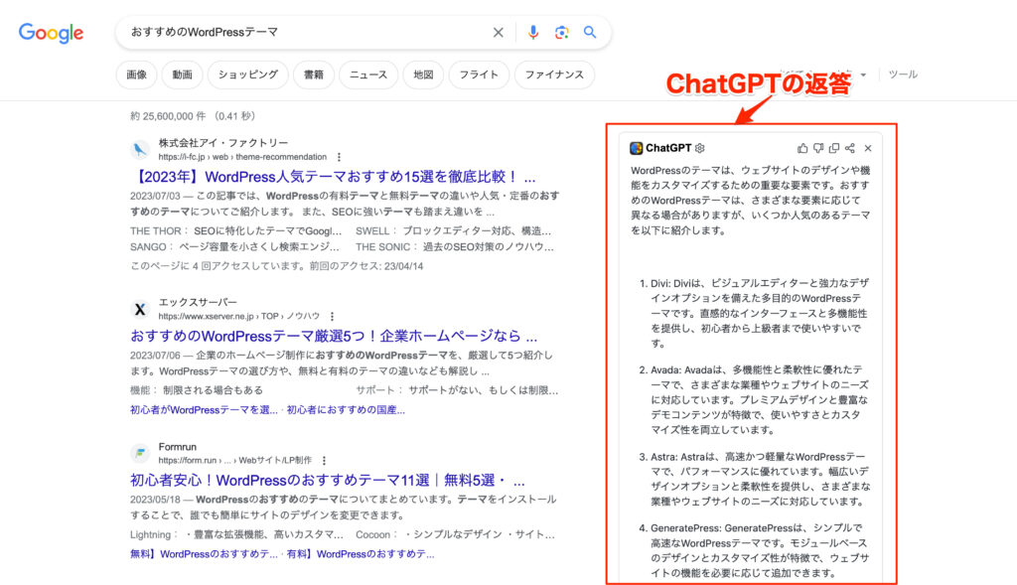
Task: Open more options for Formrun result
Action: (x=324, y=461)
